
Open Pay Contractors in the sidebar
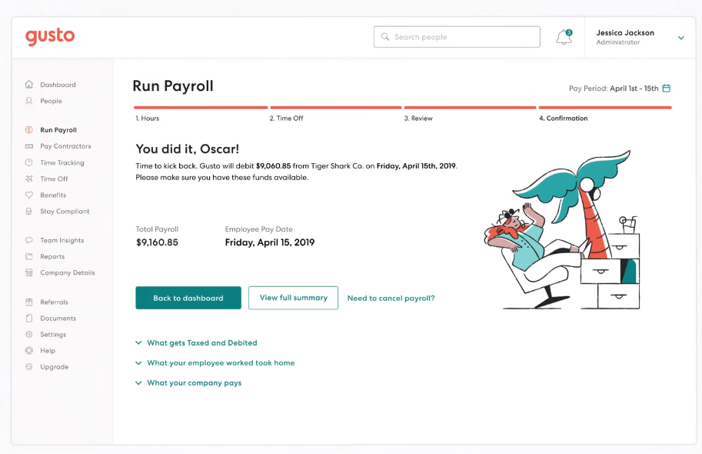65,146
